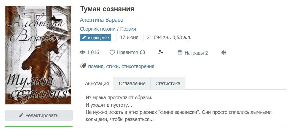Click the heart like icon
This screenshot has width=289, height=134.
pos(112,52)
